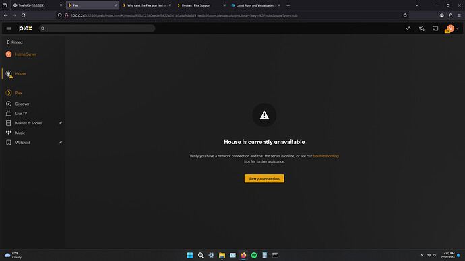Open Watchlist bookmark icon
The height and width of the screenshot is (261, 465).
point(9,143)
